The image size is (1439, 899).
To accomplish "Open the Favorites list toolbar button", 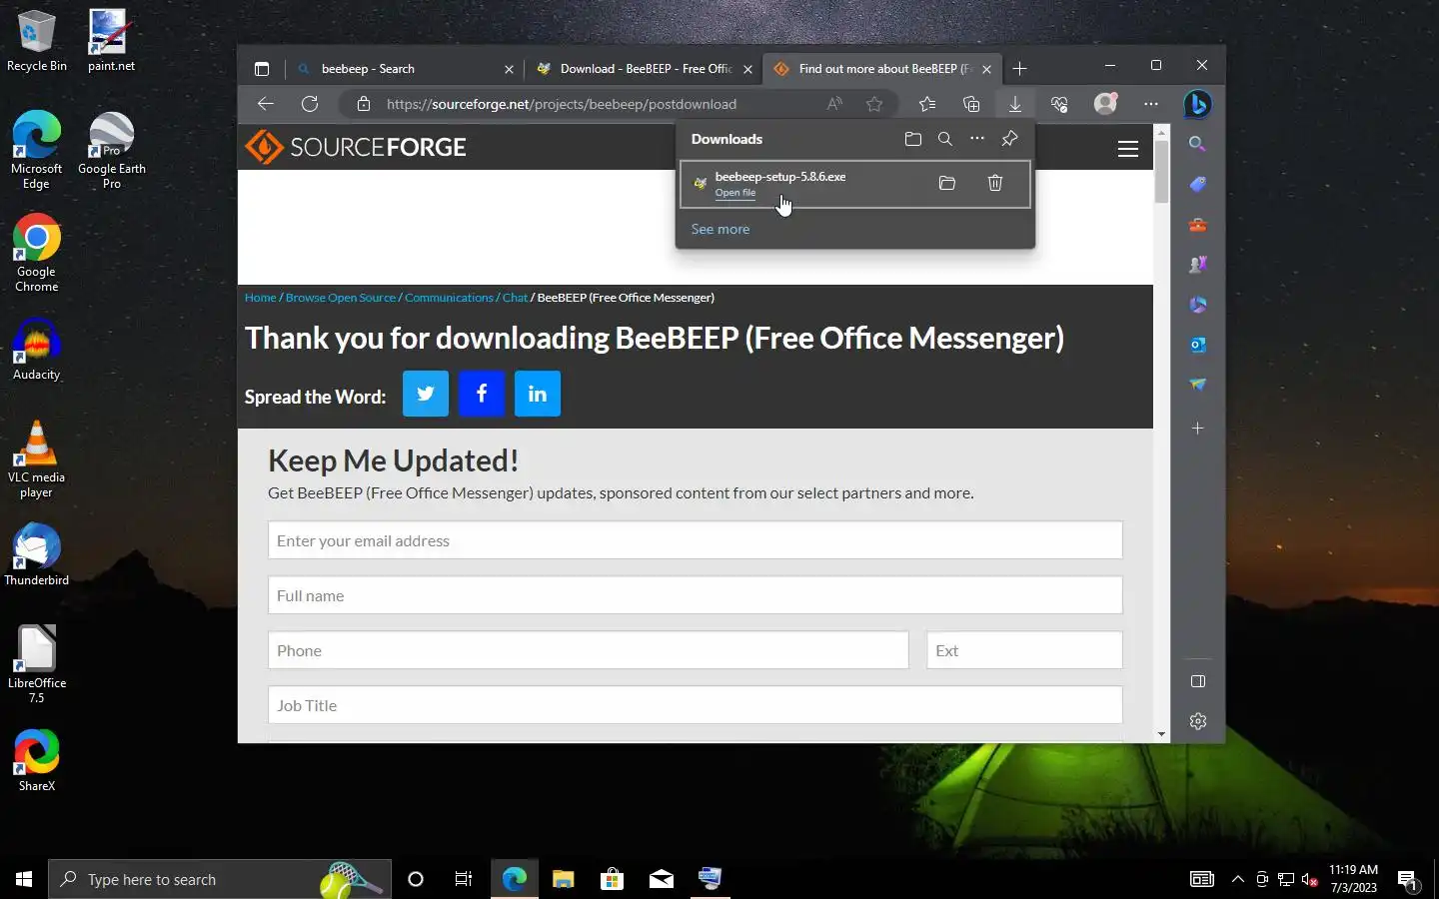I will click(927, 104).
